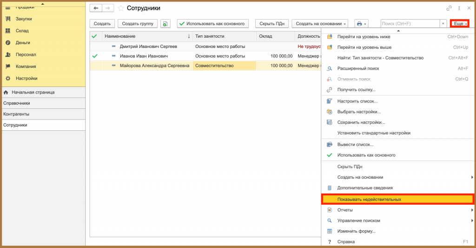
Task: Clear search field with the x button
Action: 443,24
